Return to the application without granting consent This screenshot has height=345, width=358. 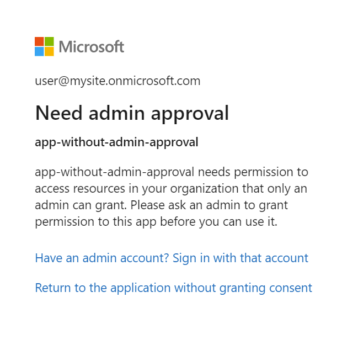click(173, 288)
